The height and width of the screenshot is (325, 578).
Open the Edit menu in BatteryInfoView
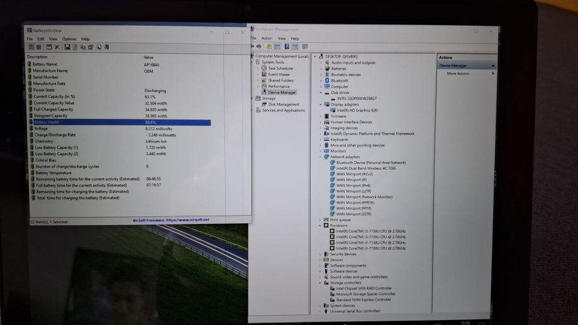pos(40,39)
